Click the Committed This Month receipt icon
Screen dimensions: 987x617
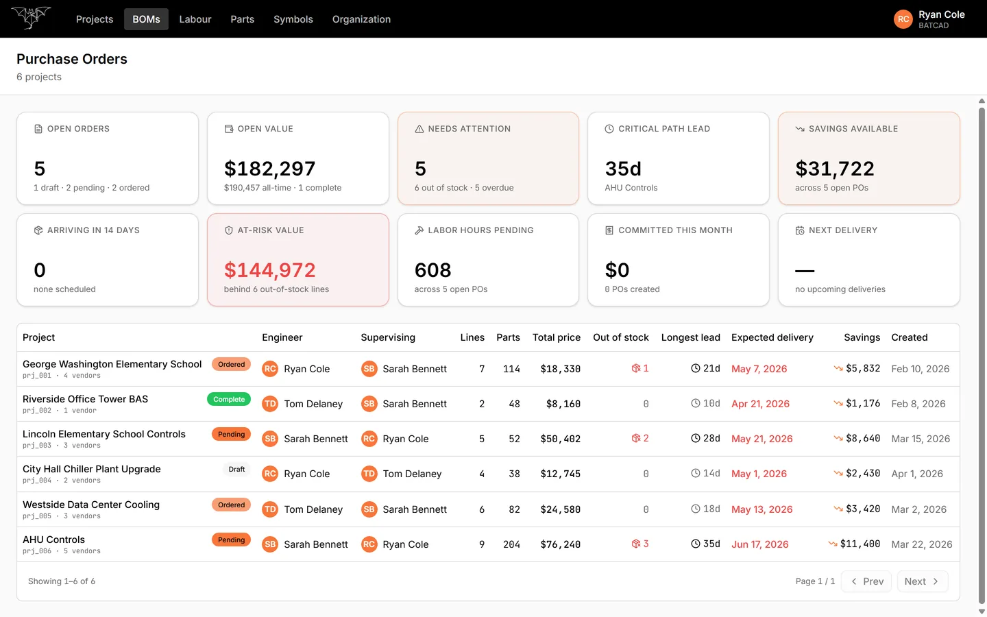[609, 230]
